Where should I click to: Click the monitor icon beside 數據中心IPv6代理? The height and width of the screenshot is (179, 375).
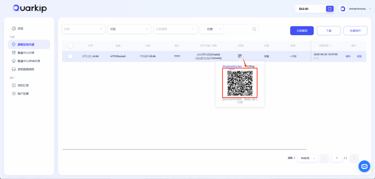(x=14, y=61)
